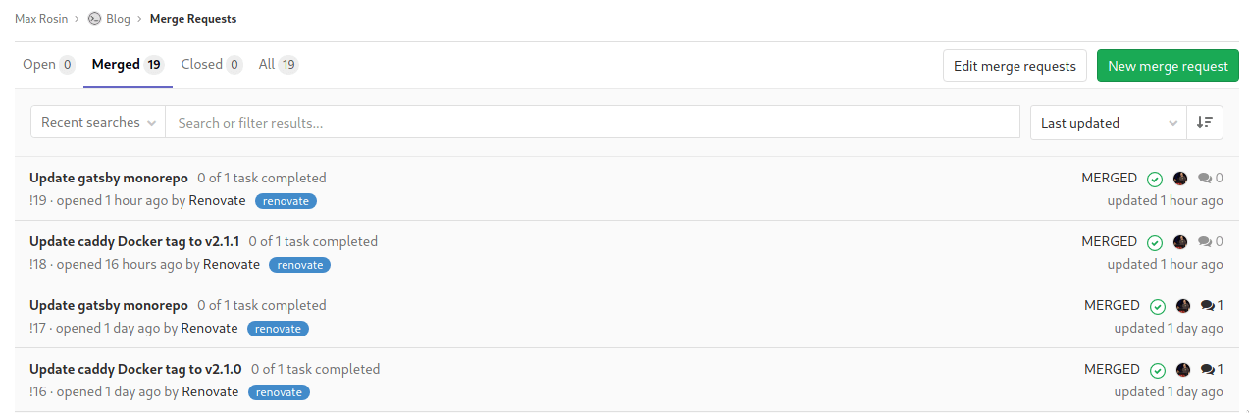The height and width of the screenshot is (413, 1249).
Task: Focus the Search or filter results field
Action: (x=593, y=123)
